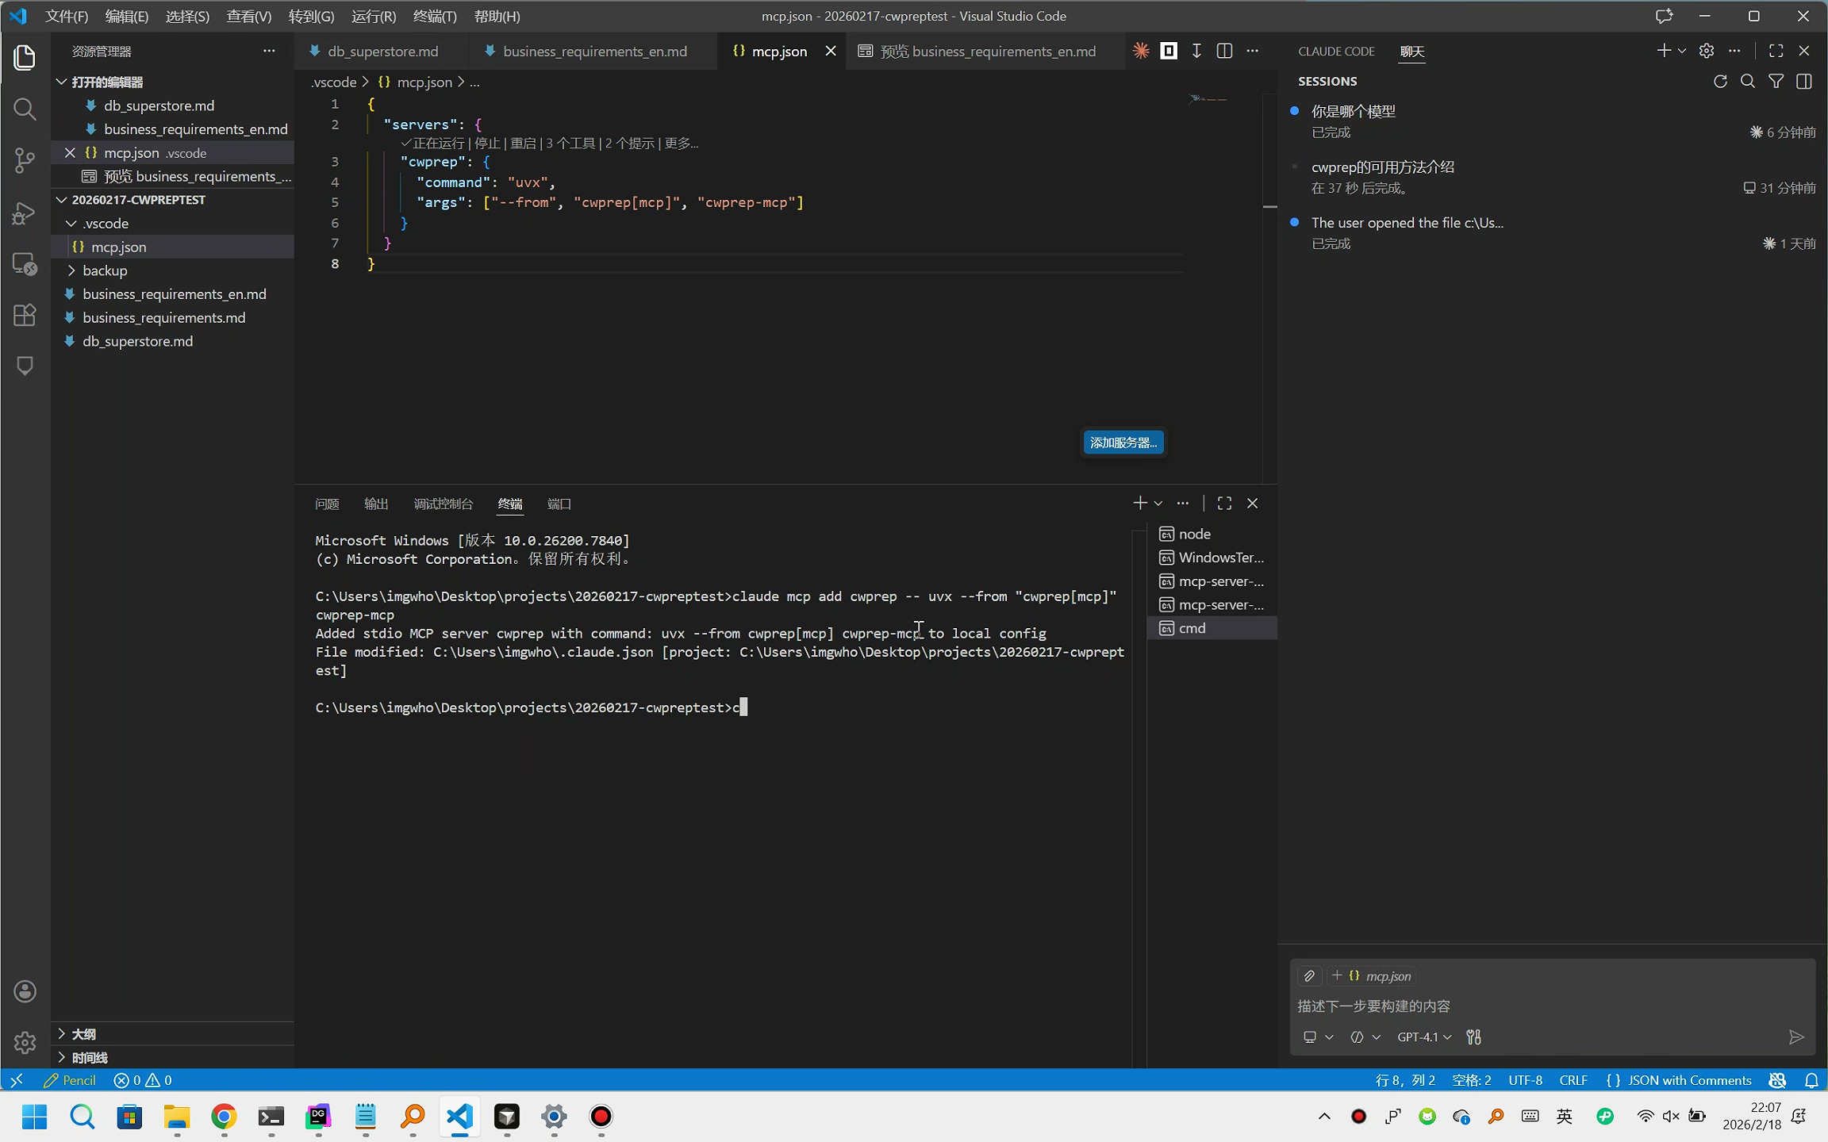
Task: Send the chat message
Action: point(1796,1037)
